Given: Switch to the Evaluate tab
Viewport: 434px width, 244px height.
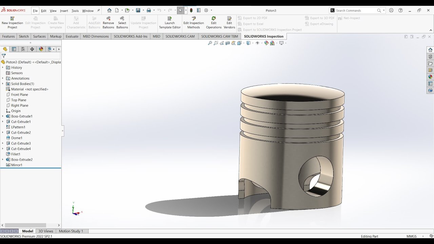Looking at the screenshot, I should pyautogui.click(x=72, y=36).
